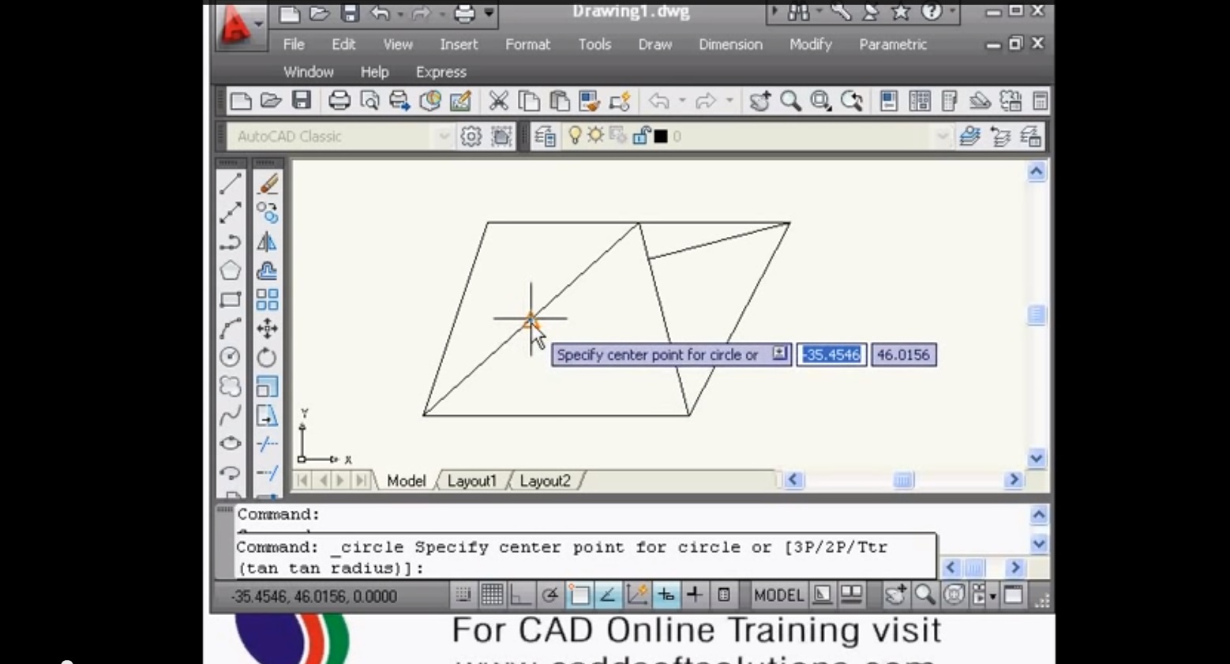Click the dynamic input X coordinate field
Screen dimensions: 1230x664
pyautogui.click(x=831, y=355)
